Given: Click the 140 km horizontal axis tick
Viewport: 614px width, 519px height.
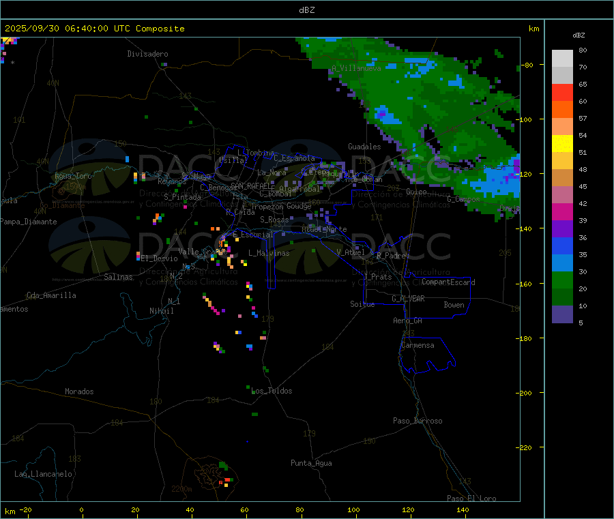Looking at the screenshot, I should 463,509.
